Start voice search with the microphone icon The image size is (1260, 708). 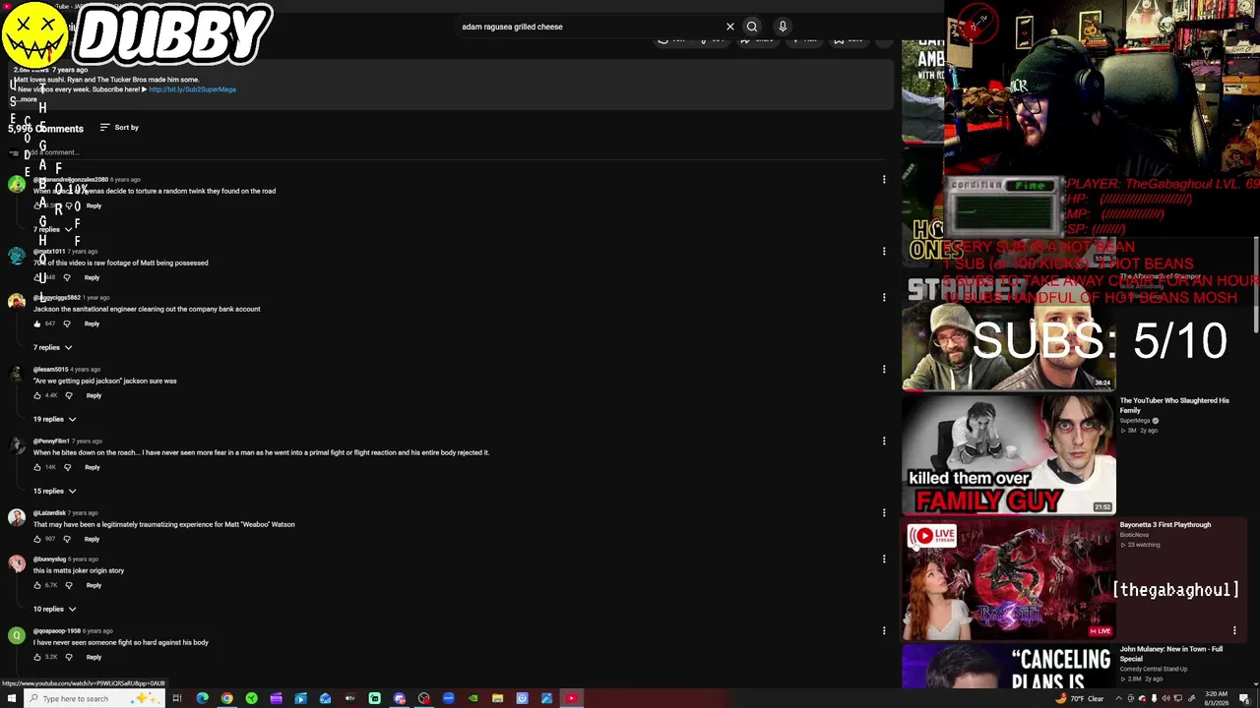click(783, 27)
